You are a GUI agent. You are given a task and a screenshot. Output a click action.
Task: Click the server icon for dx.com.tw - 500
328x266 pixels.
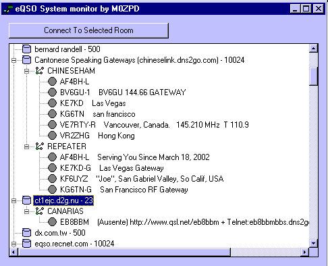[x=26, y=233]
